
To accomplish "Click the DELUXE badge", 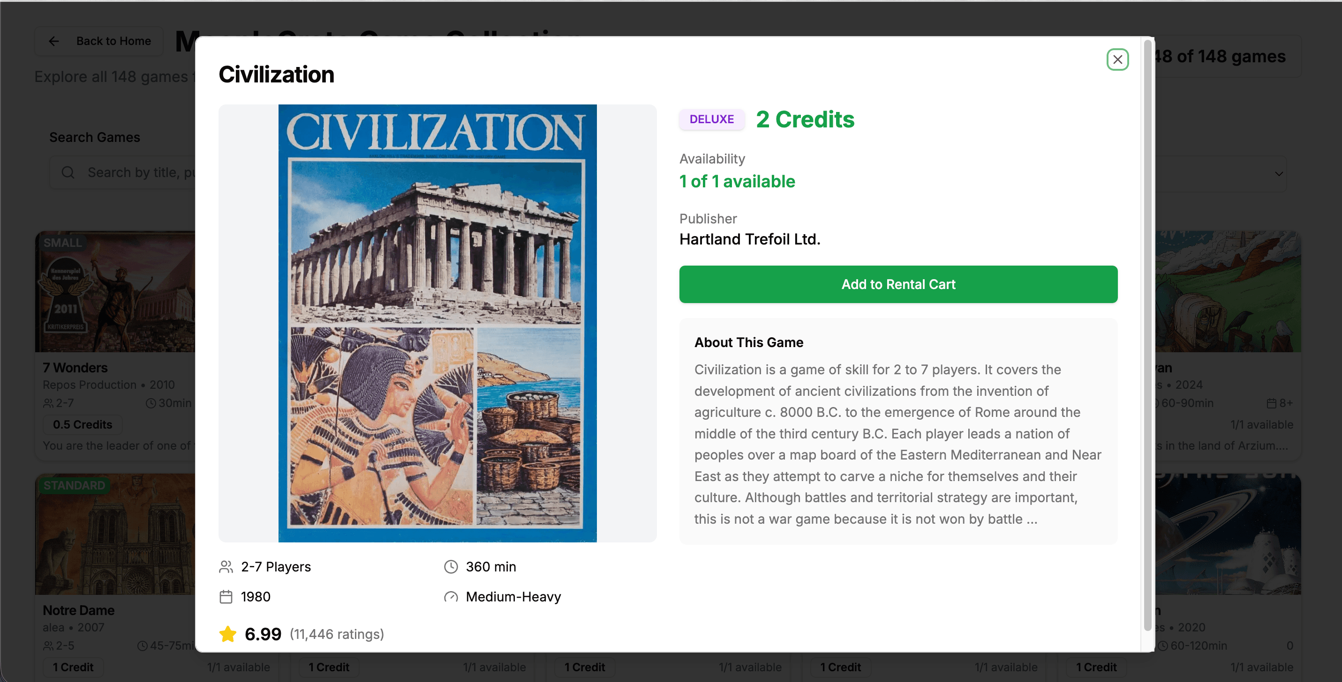I will [711, 119].
